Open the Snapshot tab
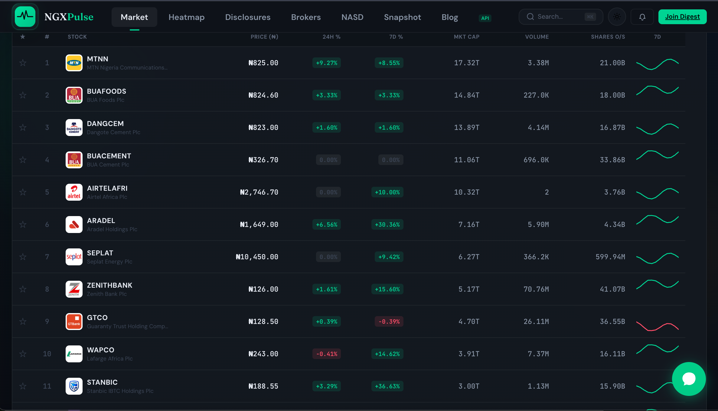Image resolution: width=718 pixels, height=411 pixels. click(402, 17)
